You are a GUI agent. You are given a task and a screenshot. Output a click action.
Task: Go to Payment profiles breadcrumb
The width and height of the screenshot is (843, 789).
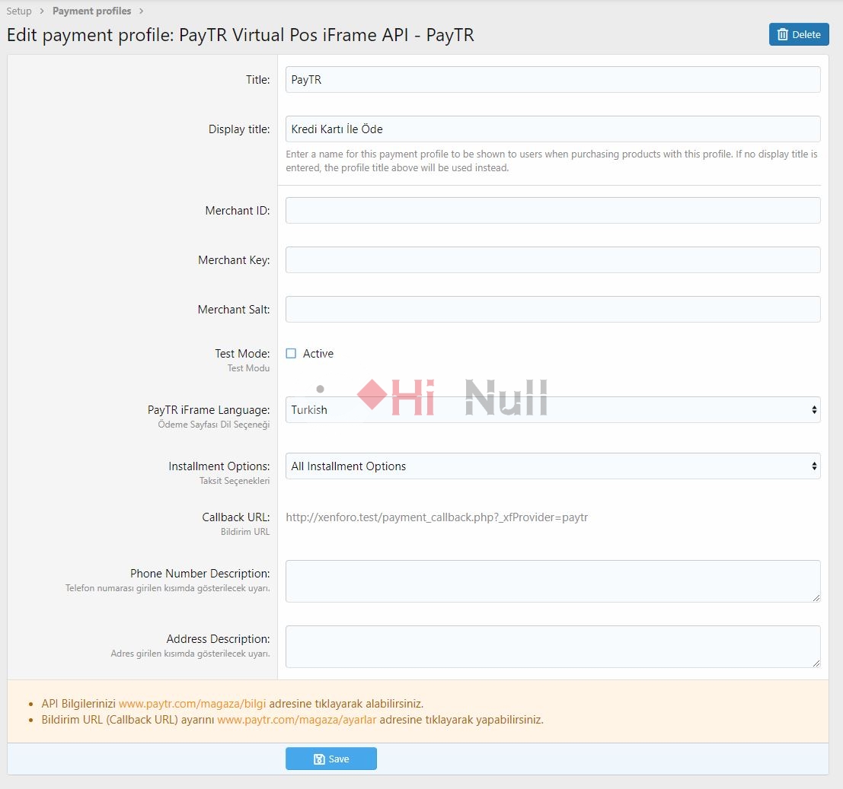(91, 11)
